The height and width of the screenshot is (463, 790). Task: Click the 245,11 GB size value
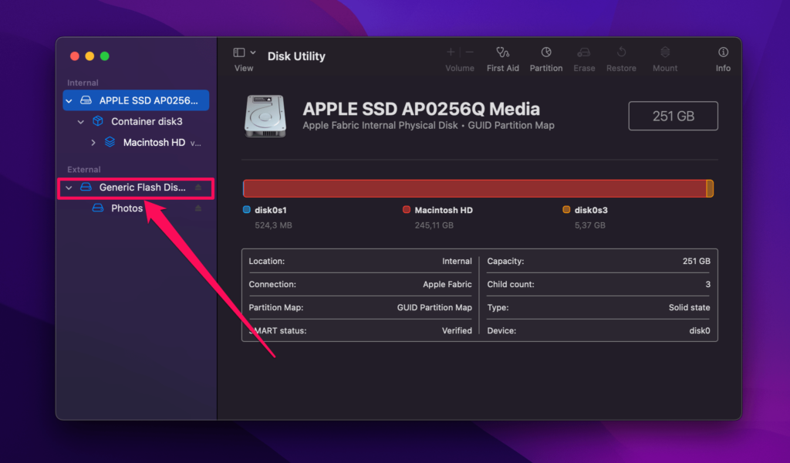434,225
